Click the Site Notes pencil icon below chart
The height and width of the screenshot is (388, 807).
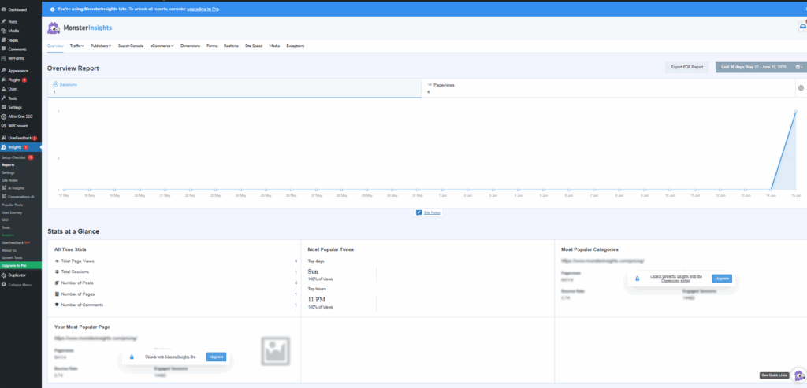point(419,212)
